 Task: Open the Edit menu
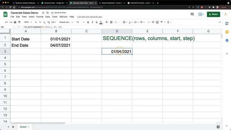click(x=18, y=17)
